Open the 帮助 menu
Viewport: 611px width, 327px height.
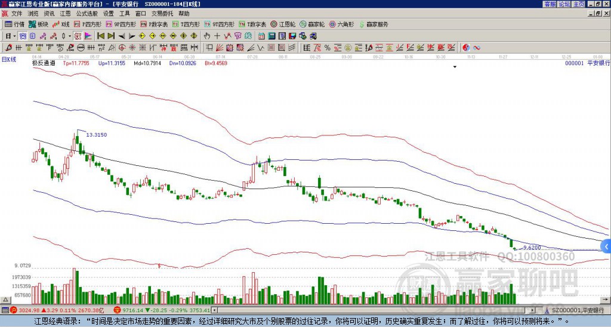pyautogui.click(x=184, y=14)
